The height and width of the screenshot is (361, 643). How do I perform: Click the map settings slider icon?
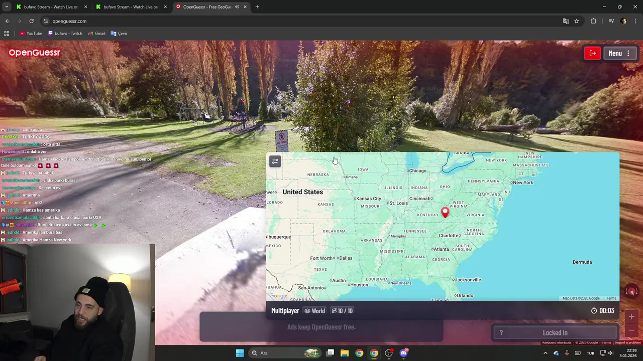click(275, 161)
